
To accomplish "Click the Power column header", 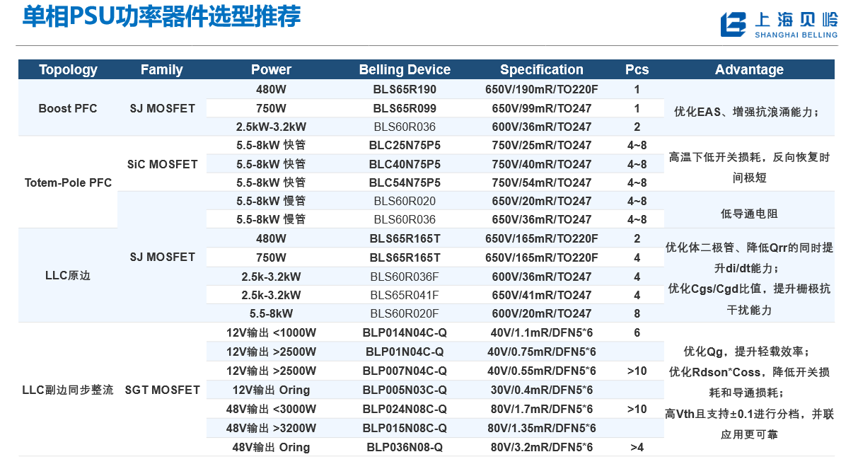I will (x=271, y=69).
